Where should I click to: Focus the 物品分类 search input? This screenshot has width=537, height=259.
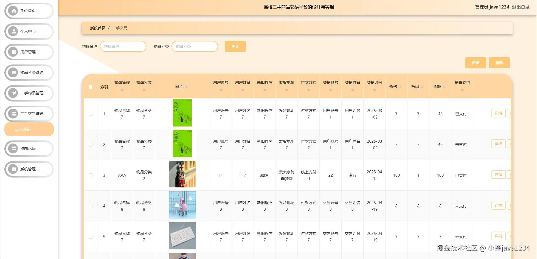pos(195,46)
